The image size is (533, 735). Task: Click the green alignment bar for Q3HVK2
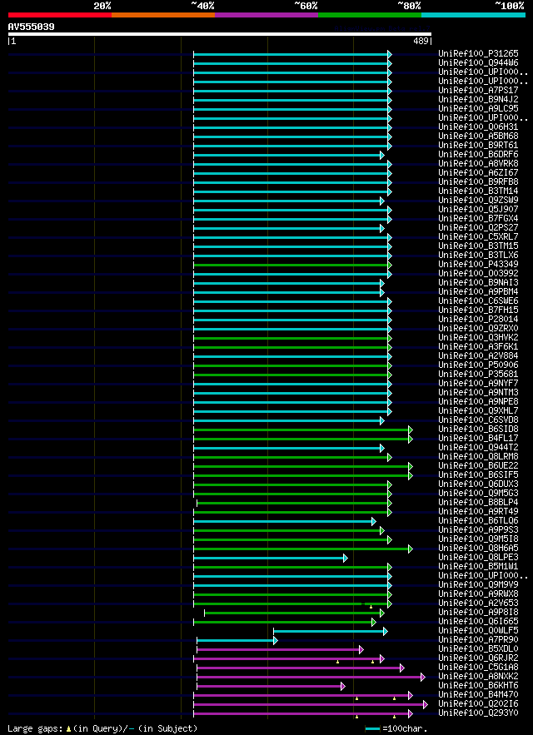[x=292, y=338]
